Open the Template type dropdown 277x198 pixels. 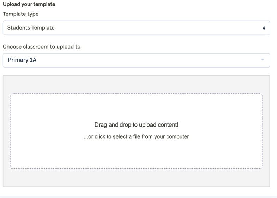[136, 28]
